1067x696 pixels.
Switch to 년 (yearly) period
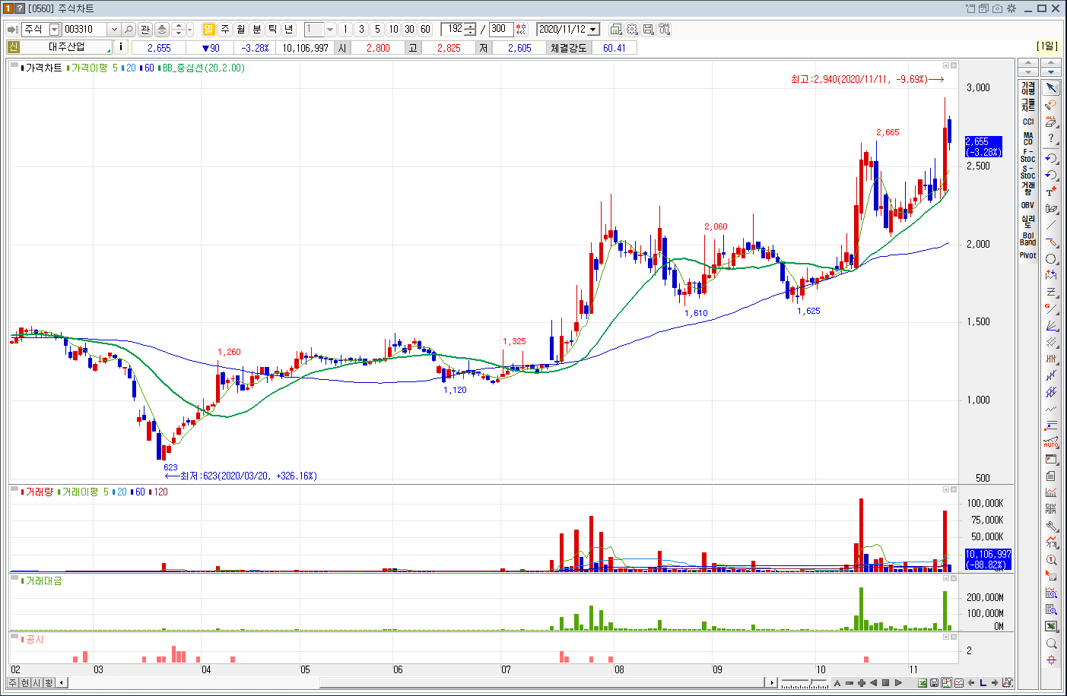click(289, 29)
